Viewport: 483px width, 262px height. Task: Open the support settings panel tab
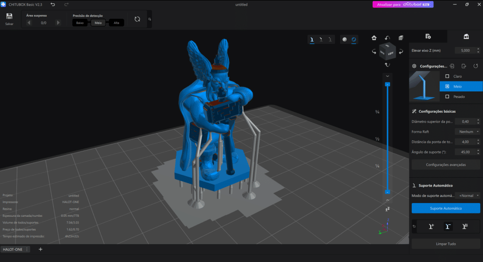click(466, 36)
